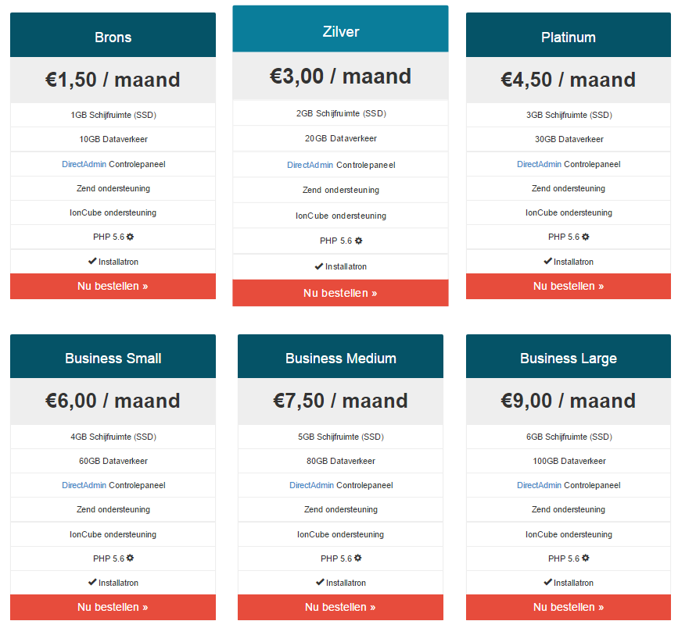Click the PHP gear icon in Business Medium plan
Screen dimensions: 678x628
point(357,558)
